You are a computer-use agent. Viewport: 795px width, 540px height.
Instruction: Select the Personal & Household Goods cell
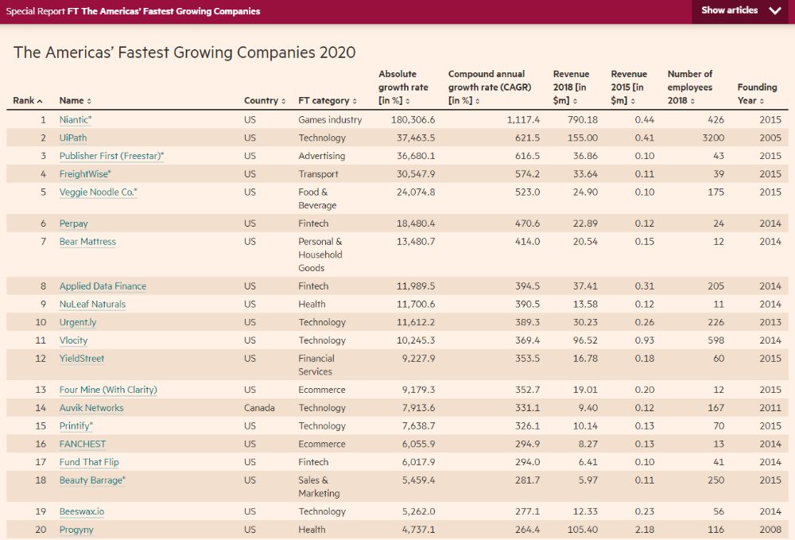click(x=320, y=254)
